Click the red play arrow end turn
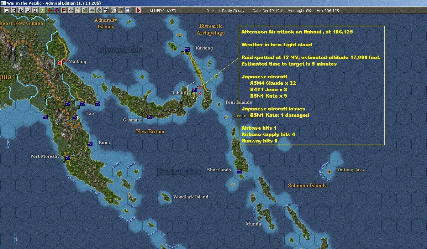Image resolution: width=427 pixels, height=249 pixels. coord(138,11)
